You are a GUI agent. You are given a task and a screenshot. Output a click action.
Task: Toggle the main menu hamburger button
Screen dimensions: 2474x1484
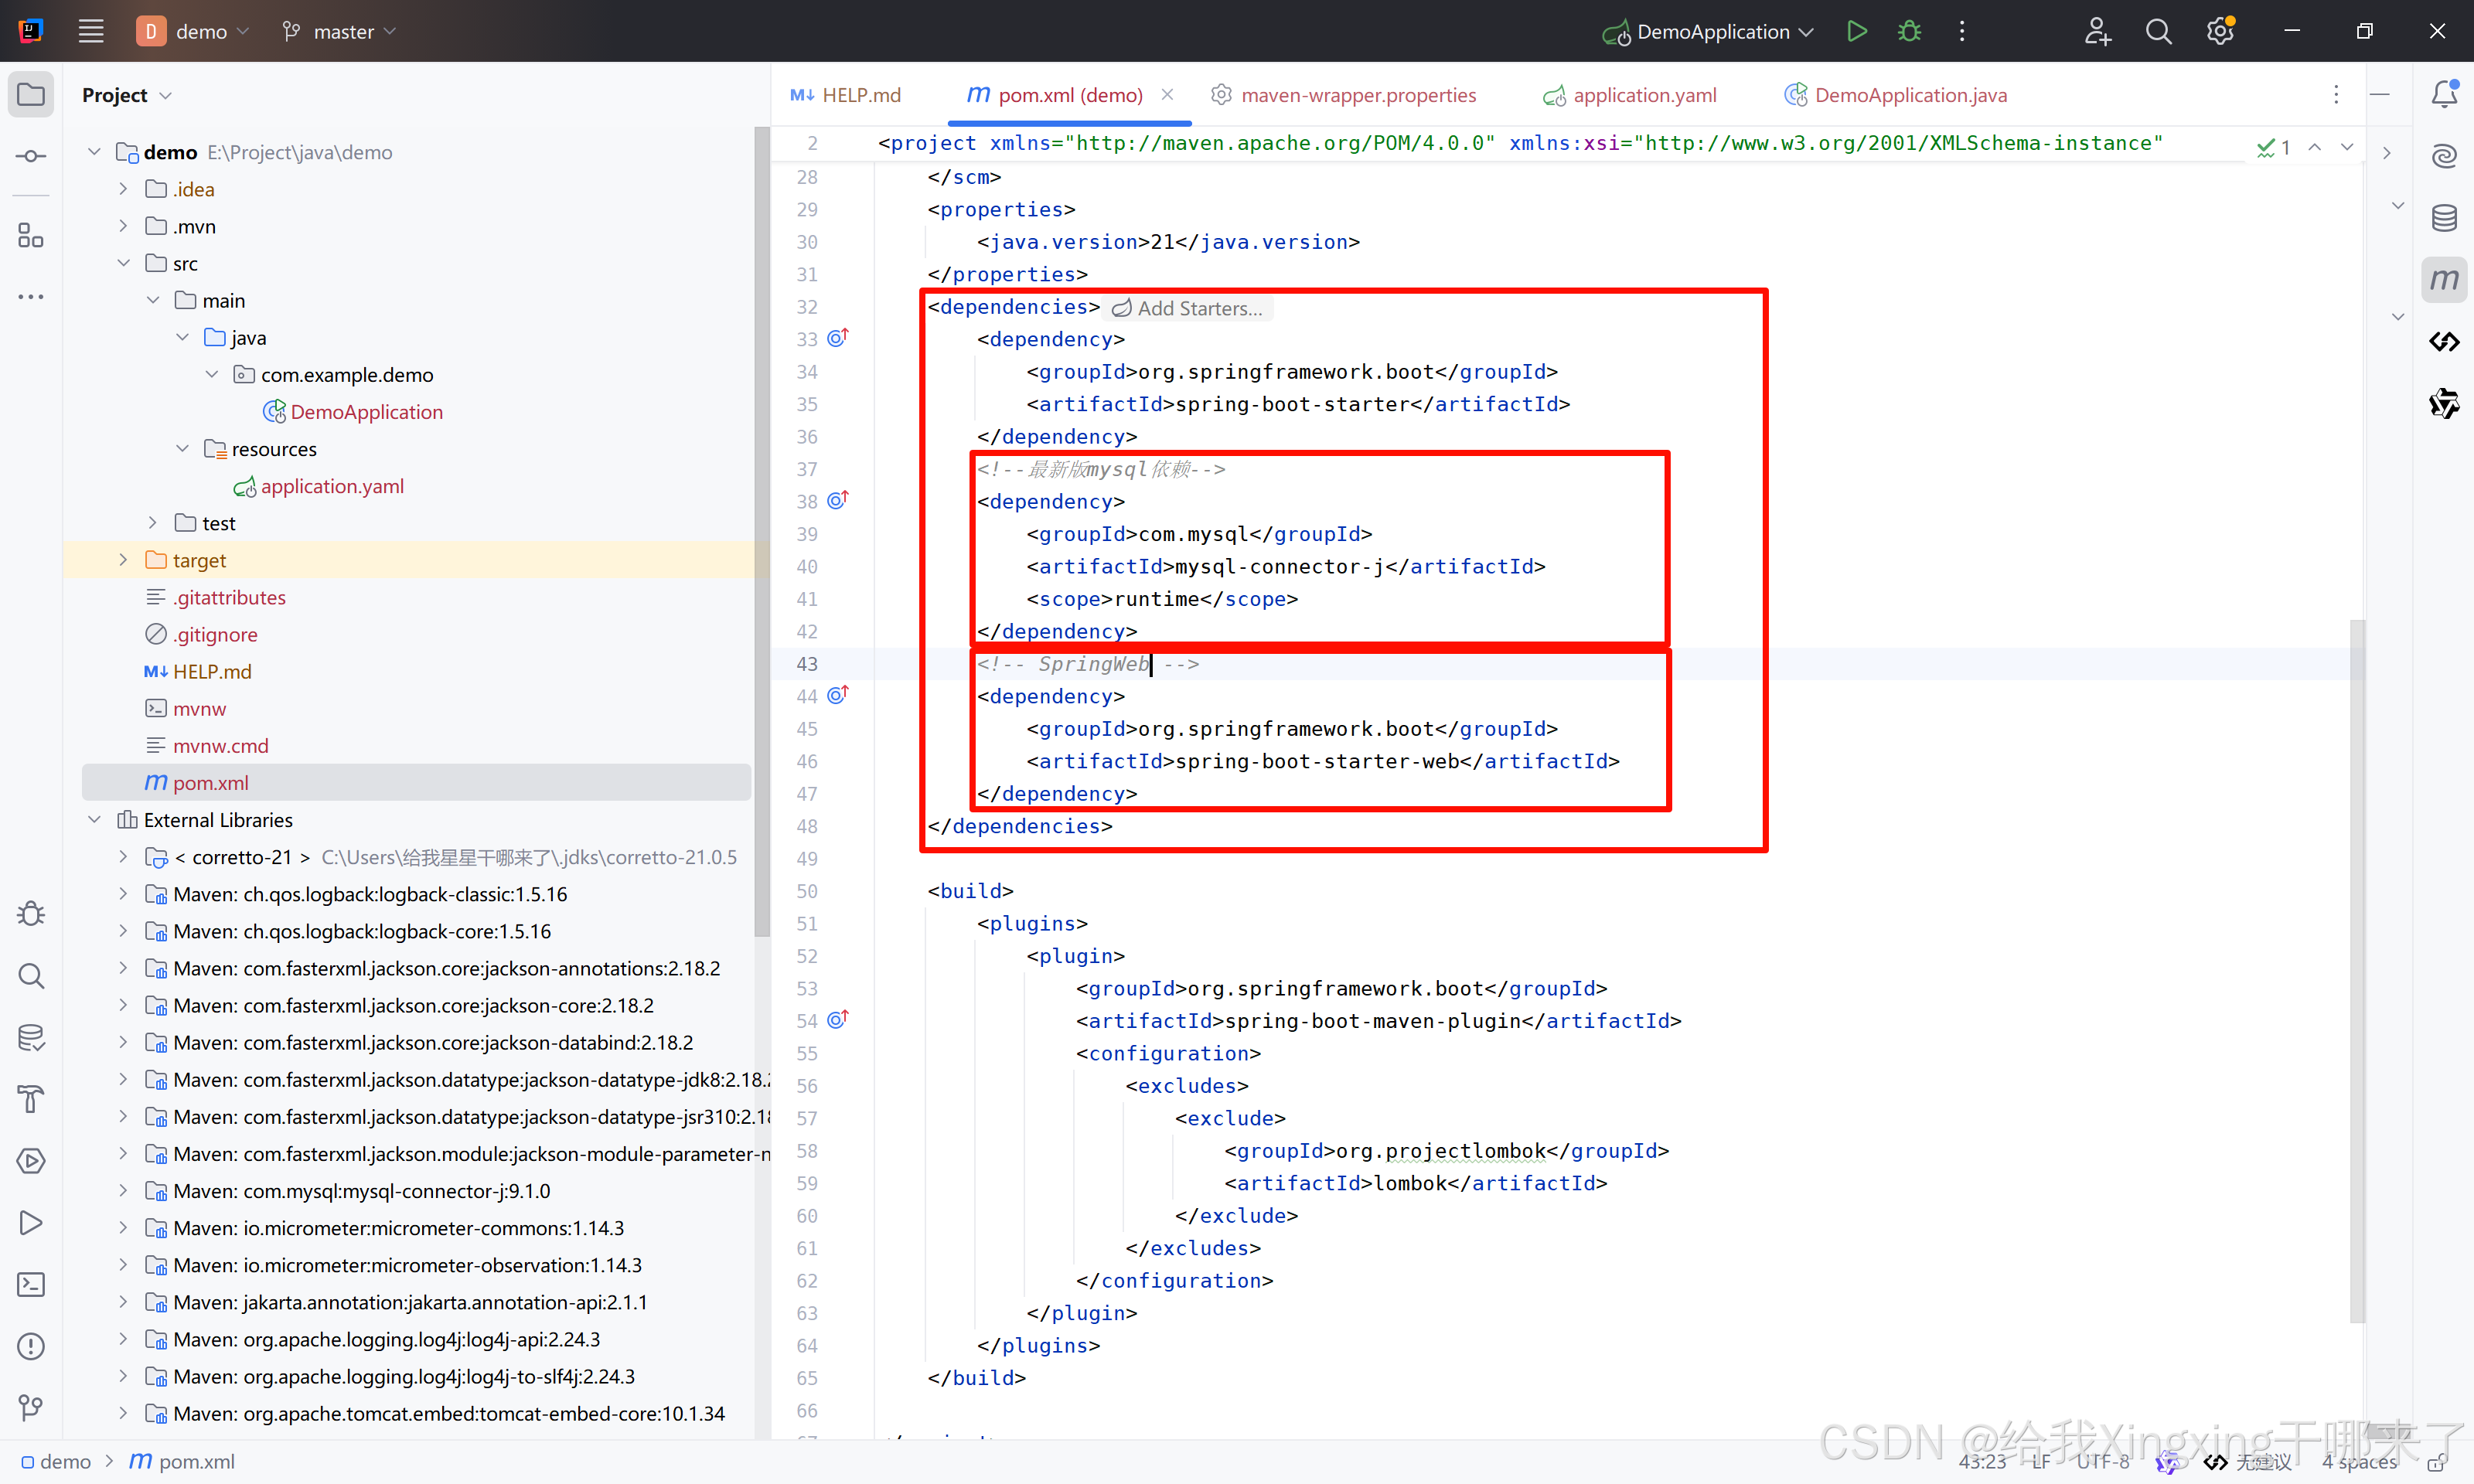[91, 31]
